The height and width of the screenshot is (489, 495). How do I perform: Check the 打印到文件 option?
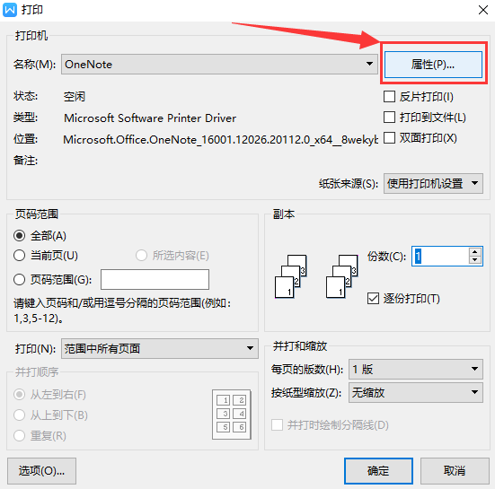(x=389, y=118)
